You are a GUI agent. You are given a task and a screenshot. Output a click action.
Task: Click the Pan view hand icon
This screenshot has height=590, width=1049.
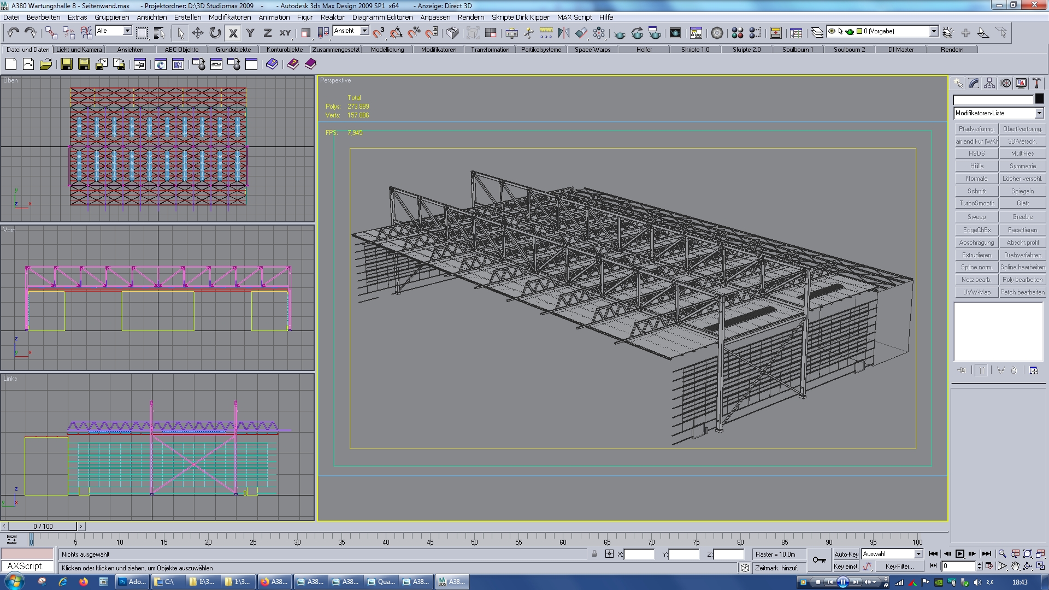[1015, 567]
